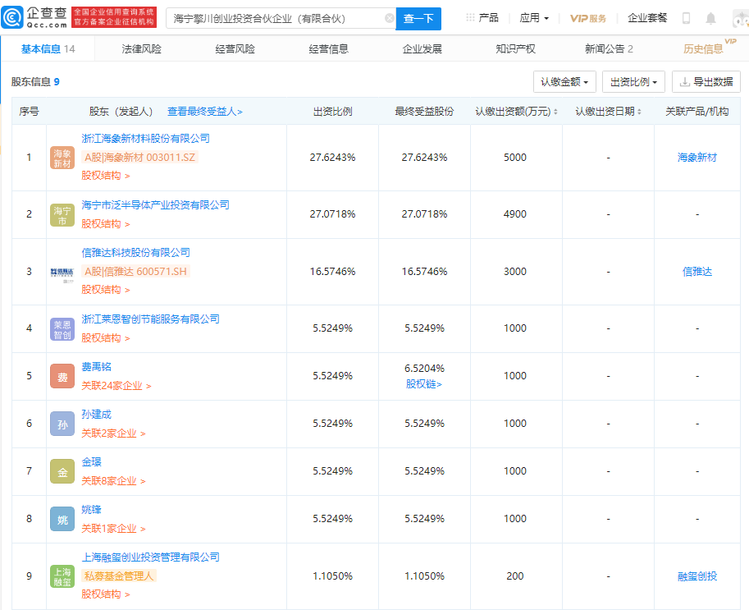This screenshot has width=749, height=610.
Task: Sort by 认缴出资日期 column arrows
Action: click(639, 112)
